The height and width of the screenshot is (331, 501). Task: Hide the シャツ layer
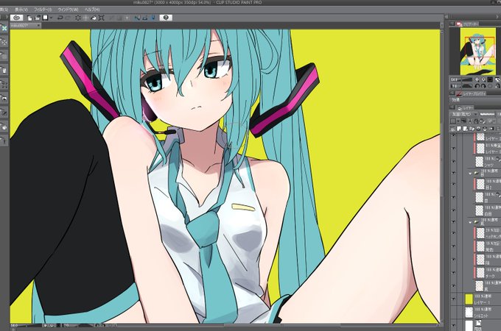(453, 162)
